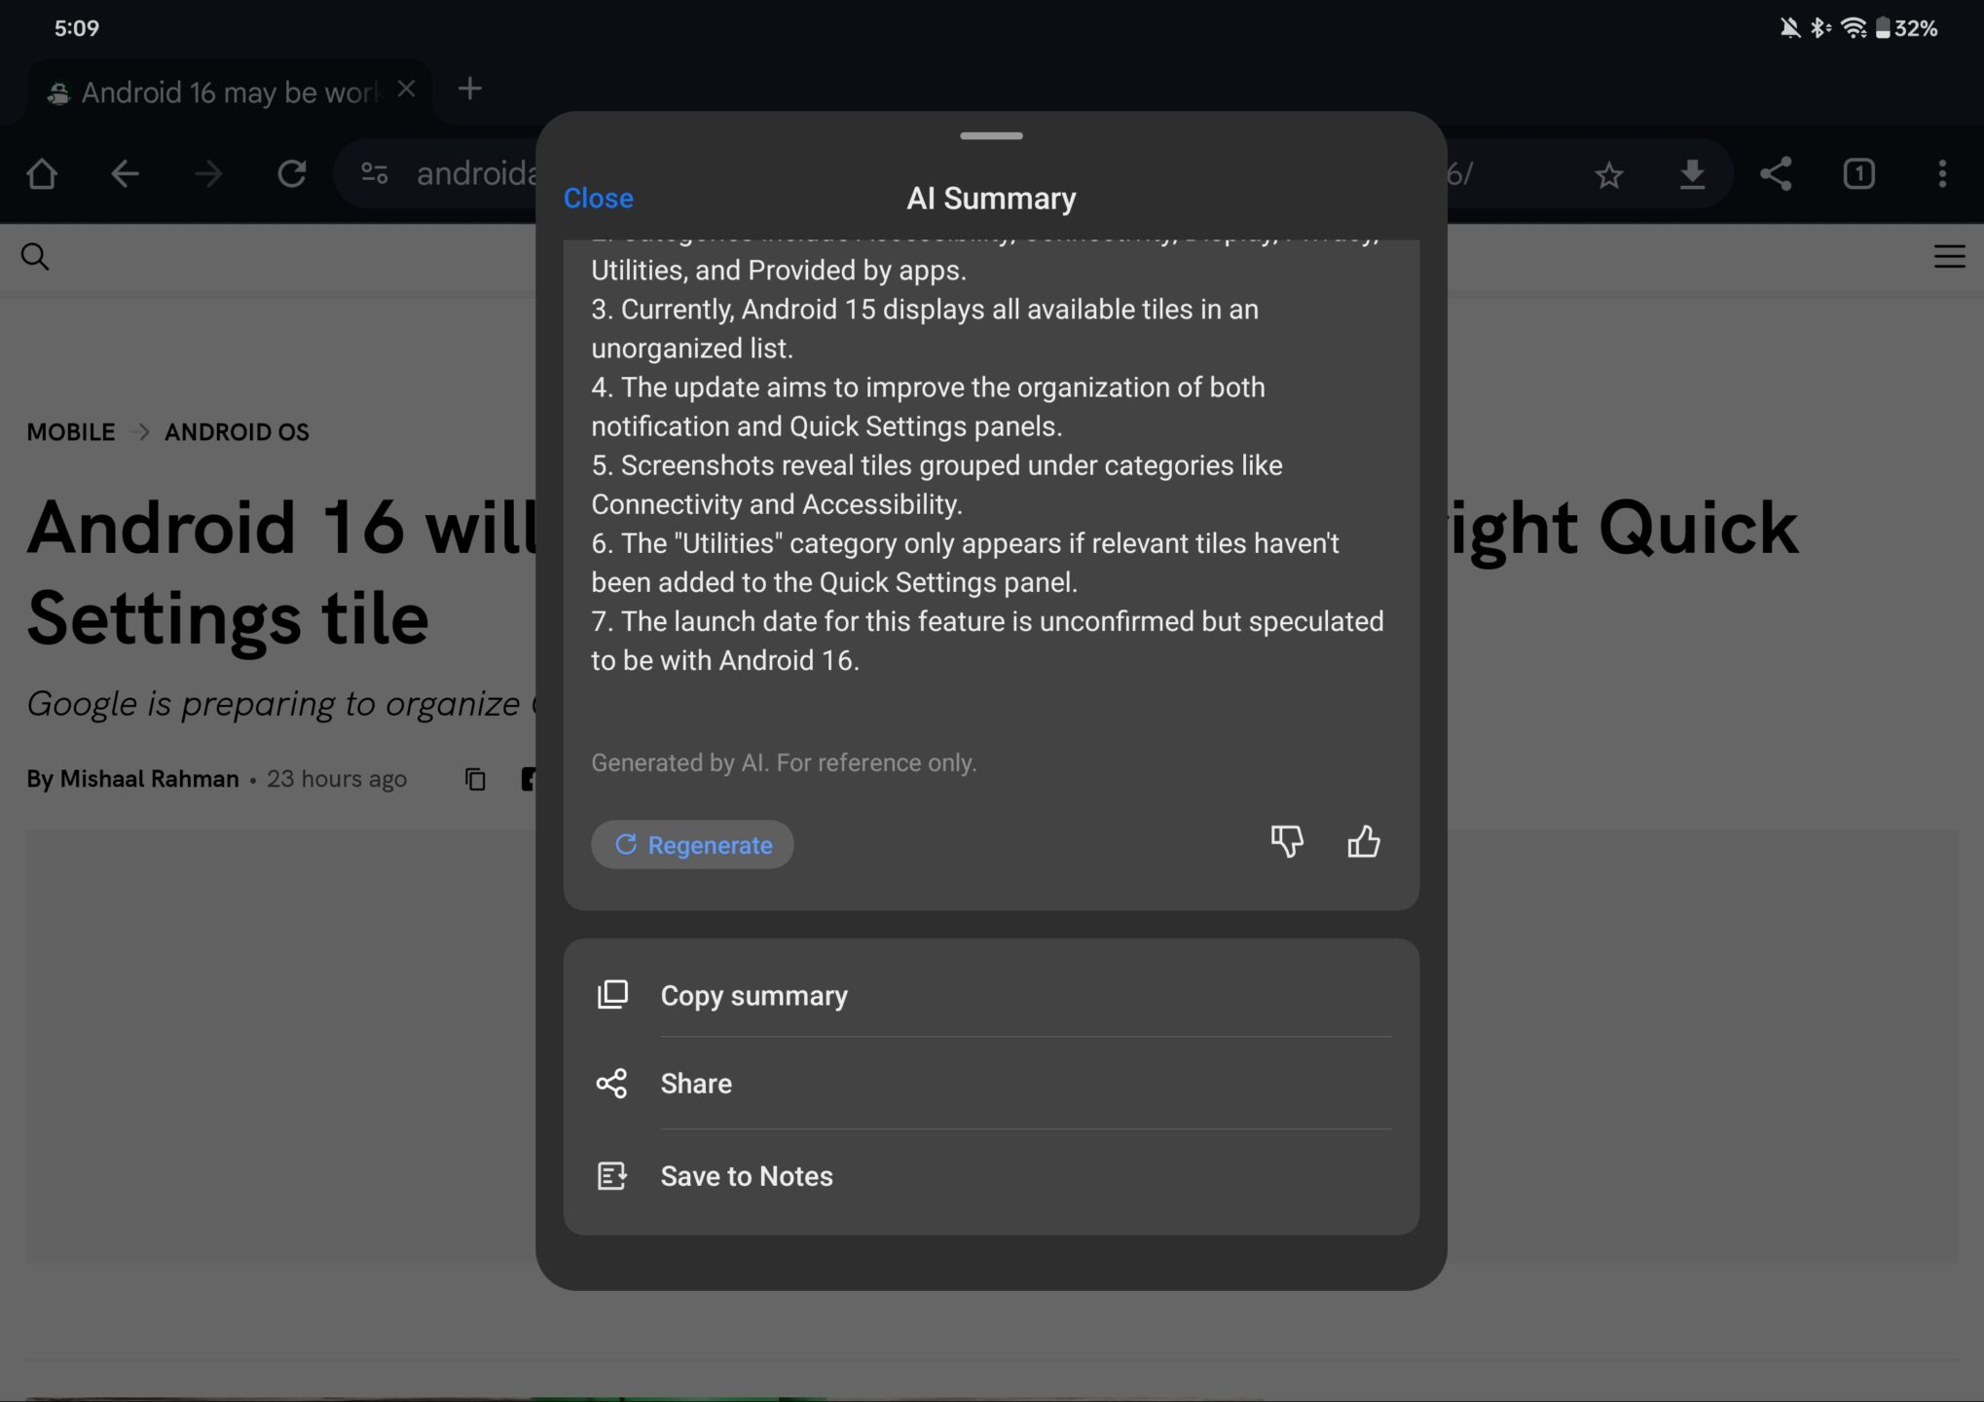Viewport: 1984px width, 1402px height.
Task: Close the AI Summary panel
Action: [598, 198]
